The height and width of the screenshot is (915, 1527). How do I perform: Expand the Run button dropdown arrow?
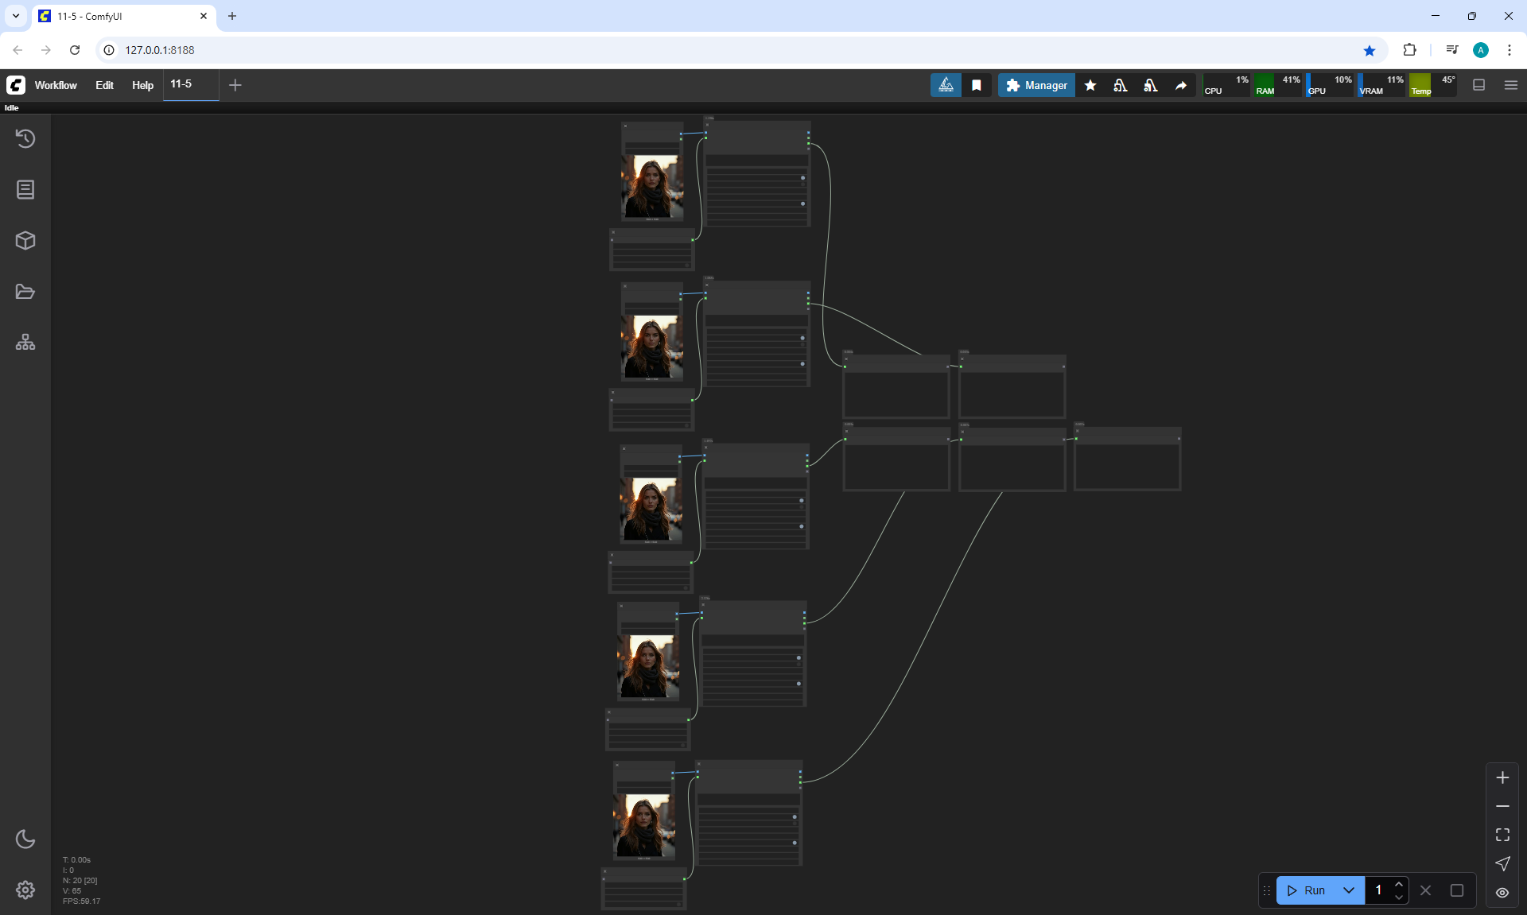[1349, 890]
